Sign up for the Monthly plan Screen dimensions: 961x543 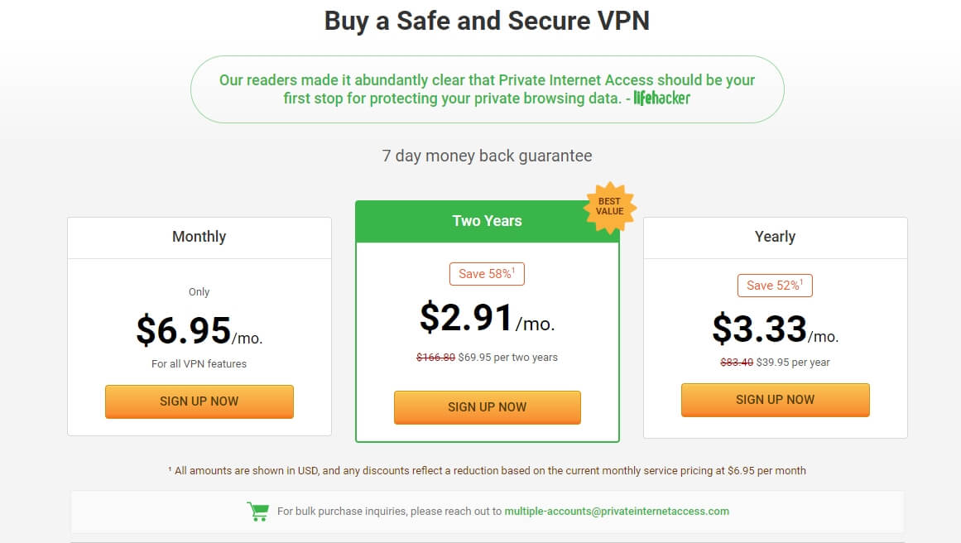[x=199, y=401]
